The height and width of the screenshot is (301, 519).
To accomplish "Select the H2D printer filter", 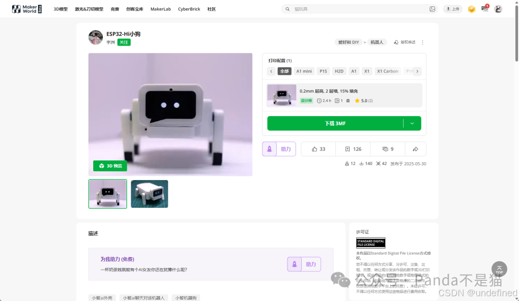I will [339, 71].
